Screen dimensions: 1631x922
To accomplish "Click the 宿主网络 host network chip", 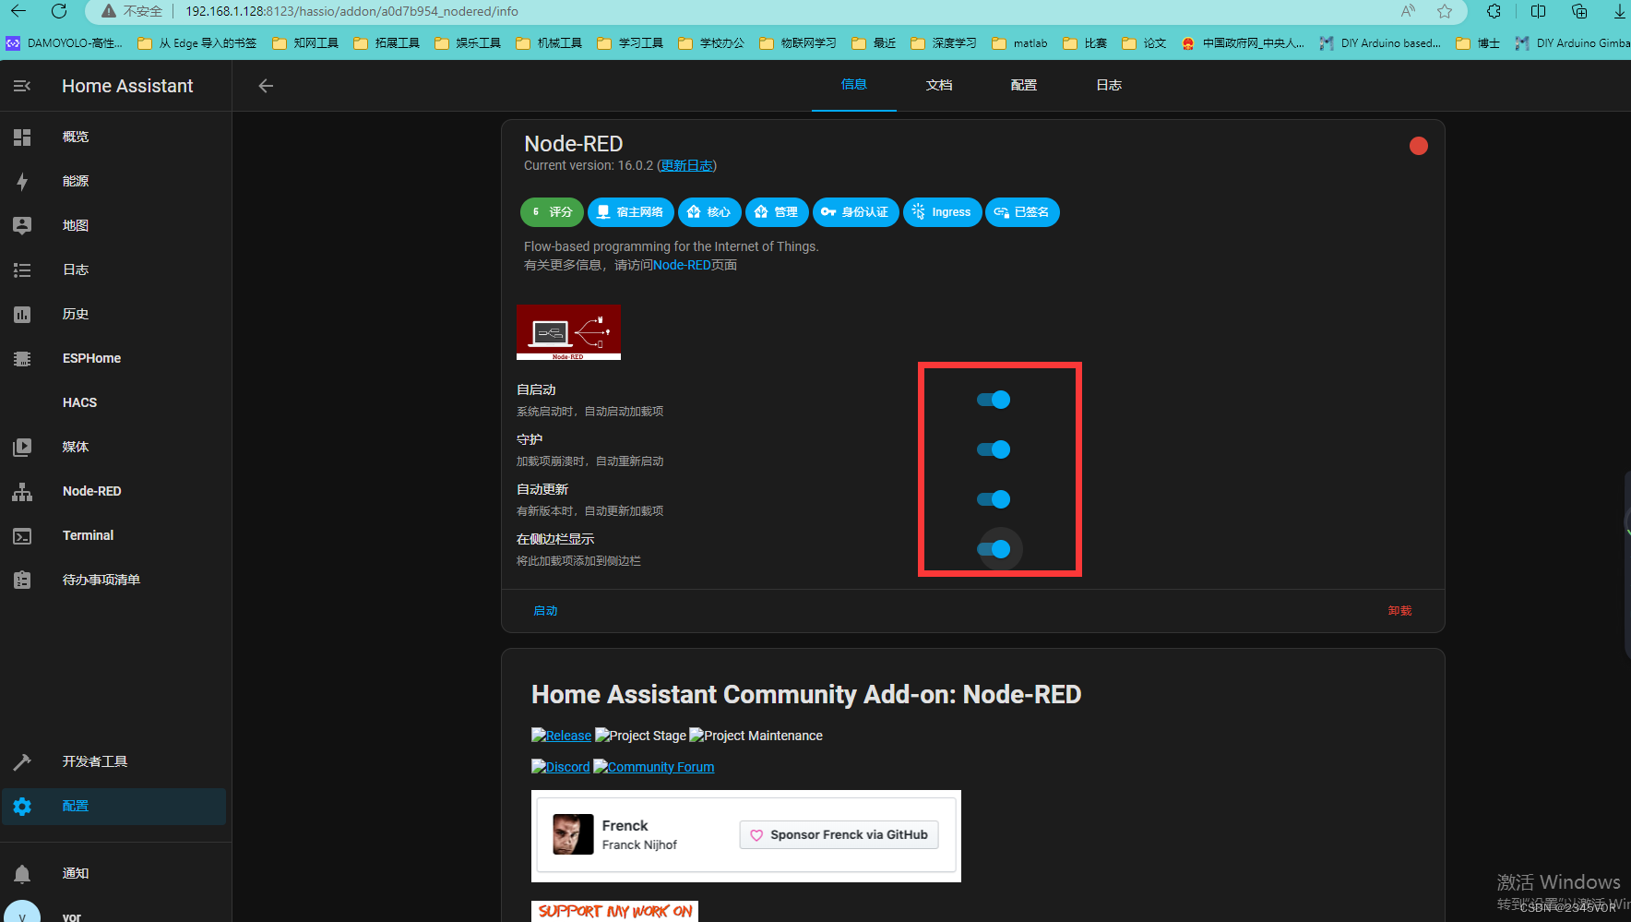I will pos(631,212).
